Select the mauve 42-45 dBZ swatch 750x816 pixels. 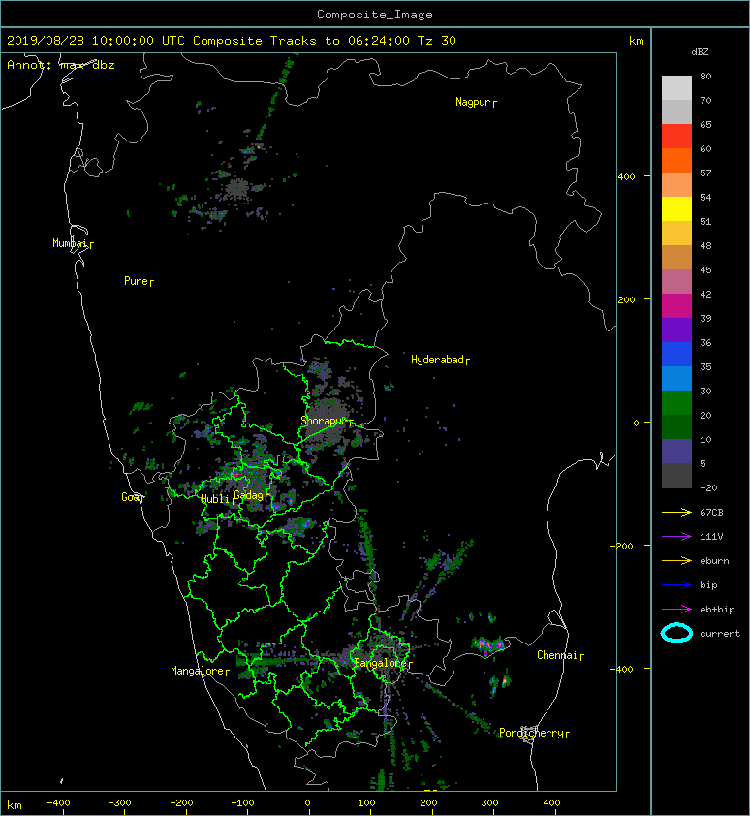(x=676, y=282)
